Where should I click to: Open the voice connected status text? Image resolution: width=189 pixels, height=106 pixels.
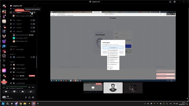click(17, 86)
